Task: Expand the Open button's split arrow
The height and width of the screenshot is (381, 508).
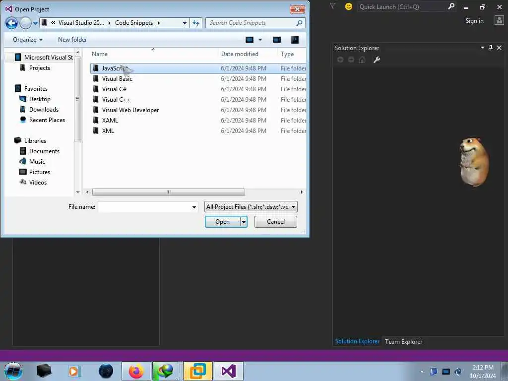Action: 244,222
